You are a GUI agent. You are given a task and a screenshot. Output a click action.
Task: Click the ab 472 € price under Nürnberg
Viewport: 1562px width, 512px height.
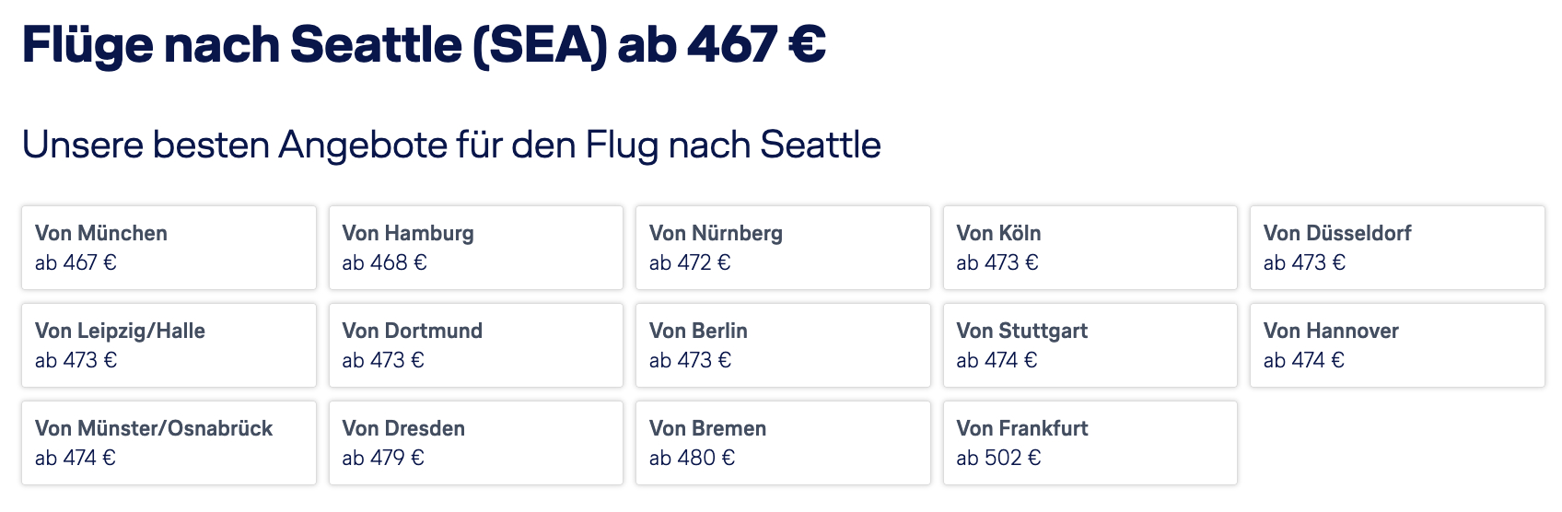point(690,263)
